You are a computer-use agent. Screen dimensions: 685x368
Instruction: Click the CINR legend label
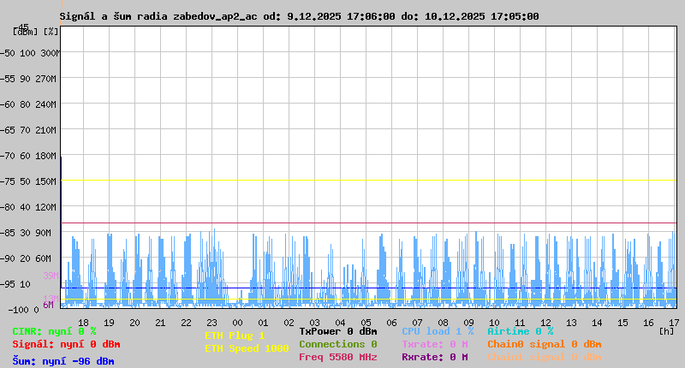[54, 331]
